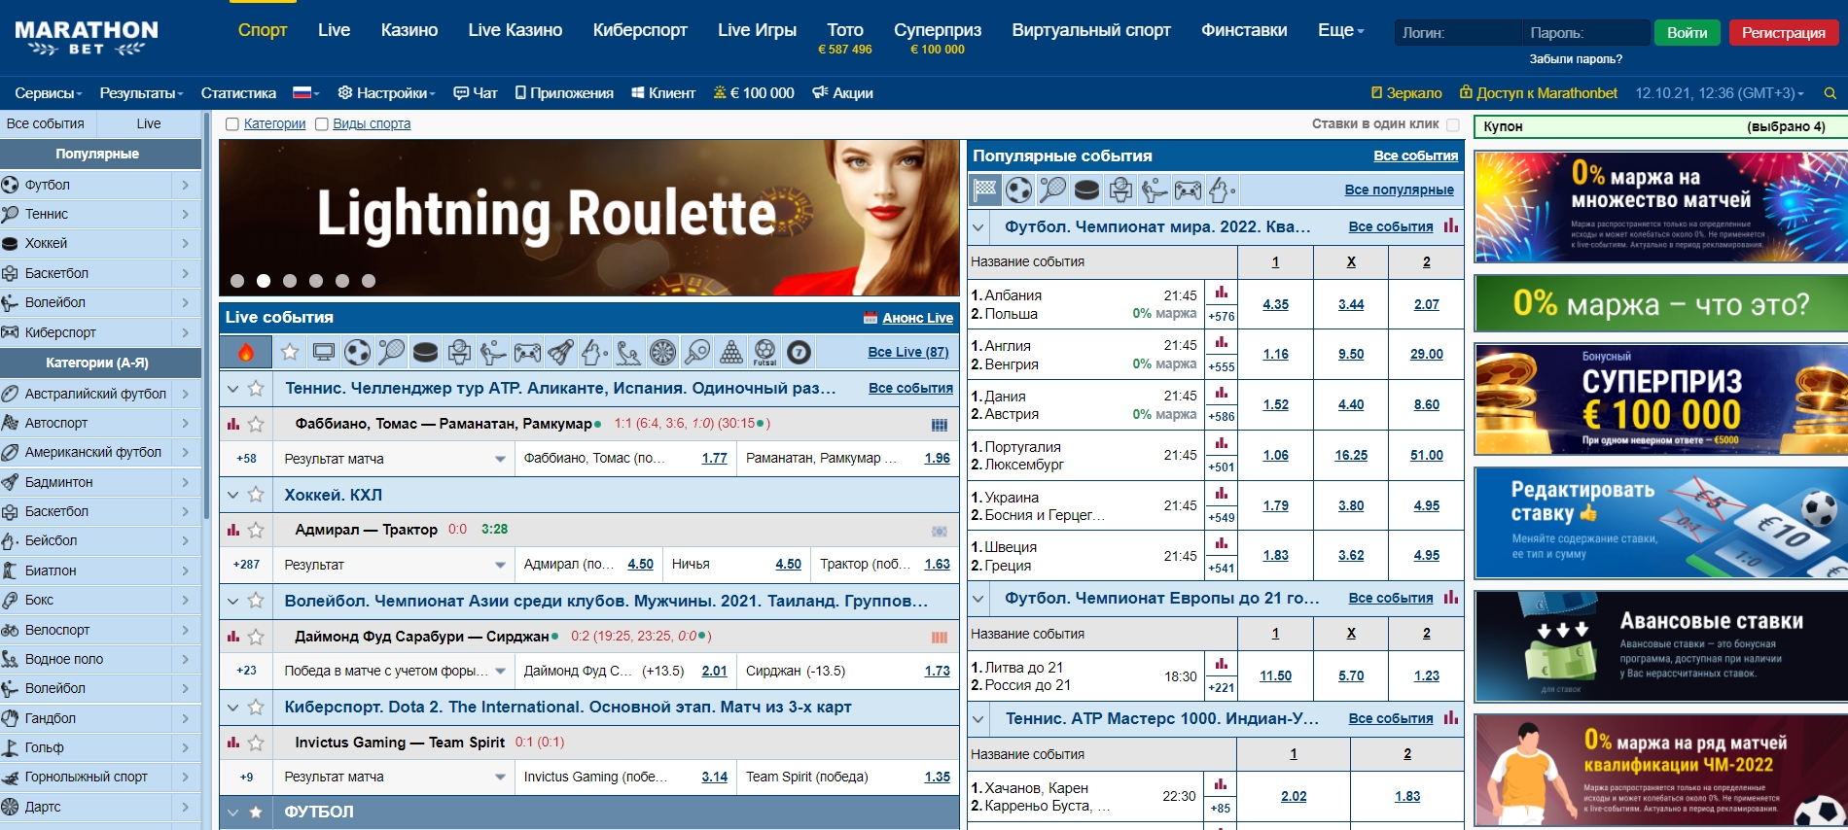
Task: Open the Киберспорт section
Action: pos(640,30)
